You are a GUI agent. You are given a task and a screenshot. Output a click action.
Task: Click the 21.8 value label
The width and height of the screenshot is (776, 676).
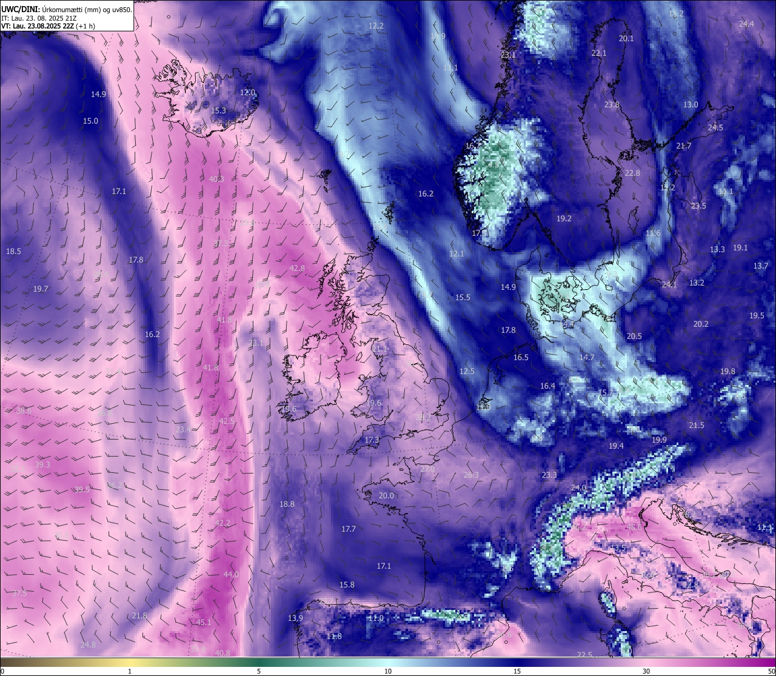tap(139, 615)
